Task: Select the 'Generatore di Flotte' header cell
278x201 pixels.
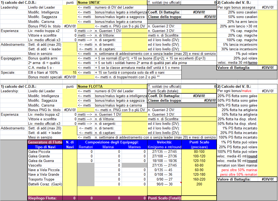Action: (45, 142)
